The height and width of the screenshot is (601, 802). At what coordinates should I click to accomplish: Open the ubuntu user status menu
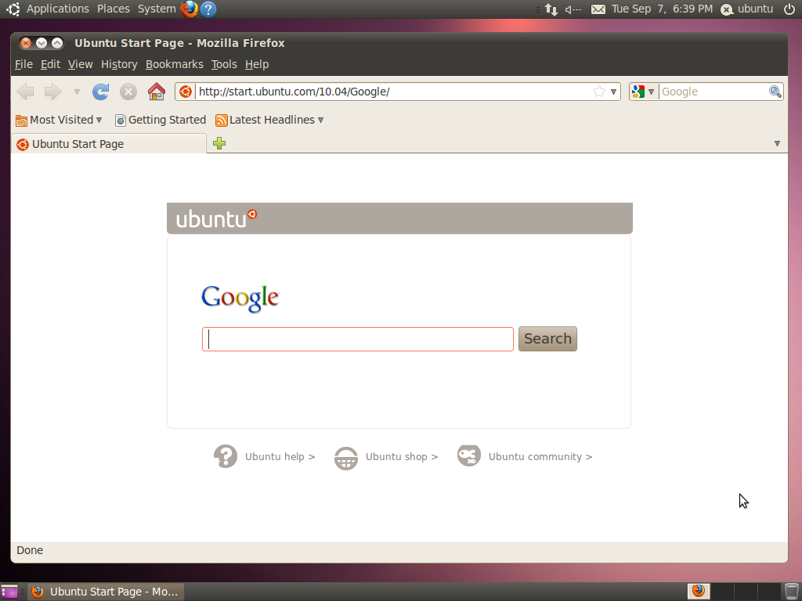(747, 9)
